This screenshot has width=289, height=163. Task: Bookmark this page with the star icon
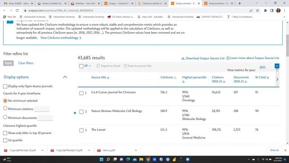click(x=257, y=10)
